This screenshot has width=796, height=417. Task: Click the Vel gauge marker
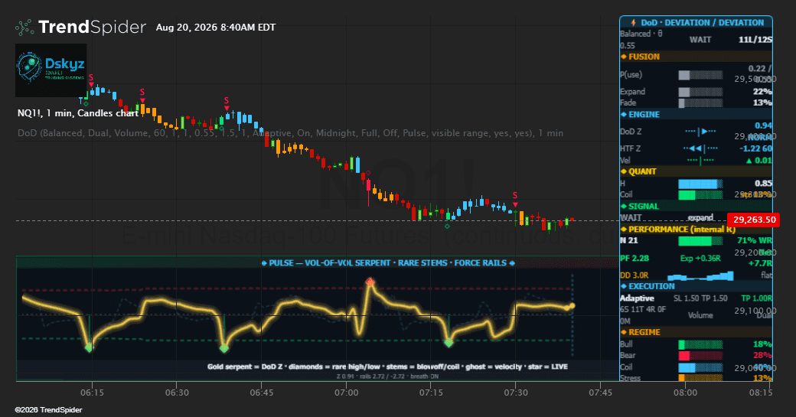coord(700,161)
